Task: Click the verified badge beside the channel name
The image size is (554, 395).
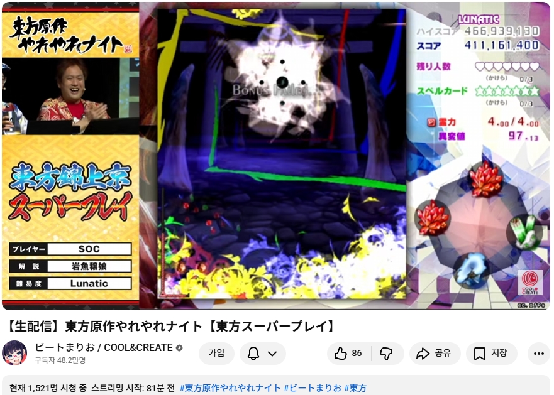Action: [x=179, y=348]
